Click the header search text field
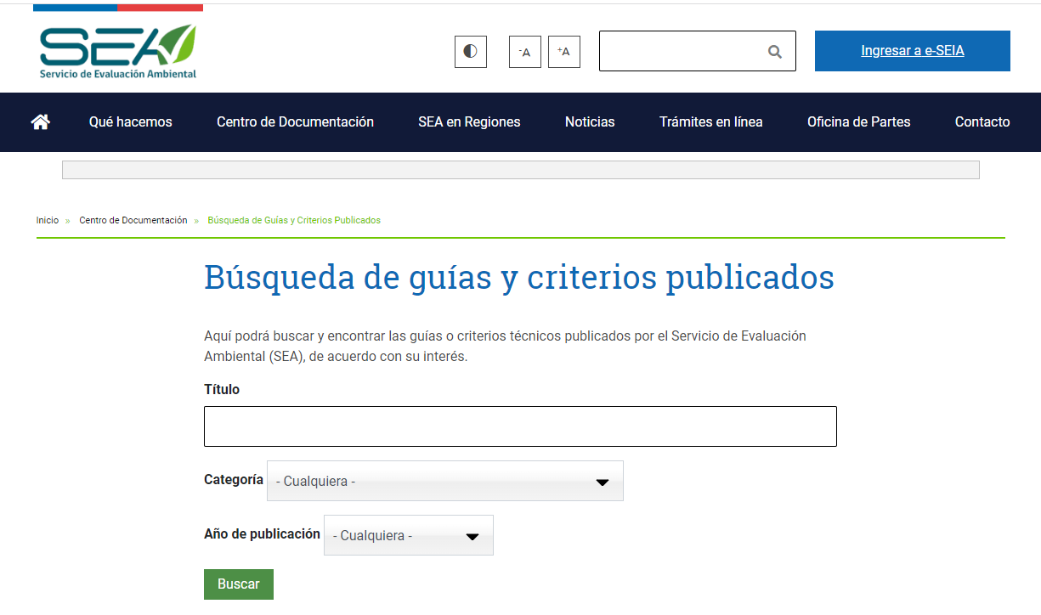The height and width of the screenshot is (615, 1041). [x=680, y=52]
